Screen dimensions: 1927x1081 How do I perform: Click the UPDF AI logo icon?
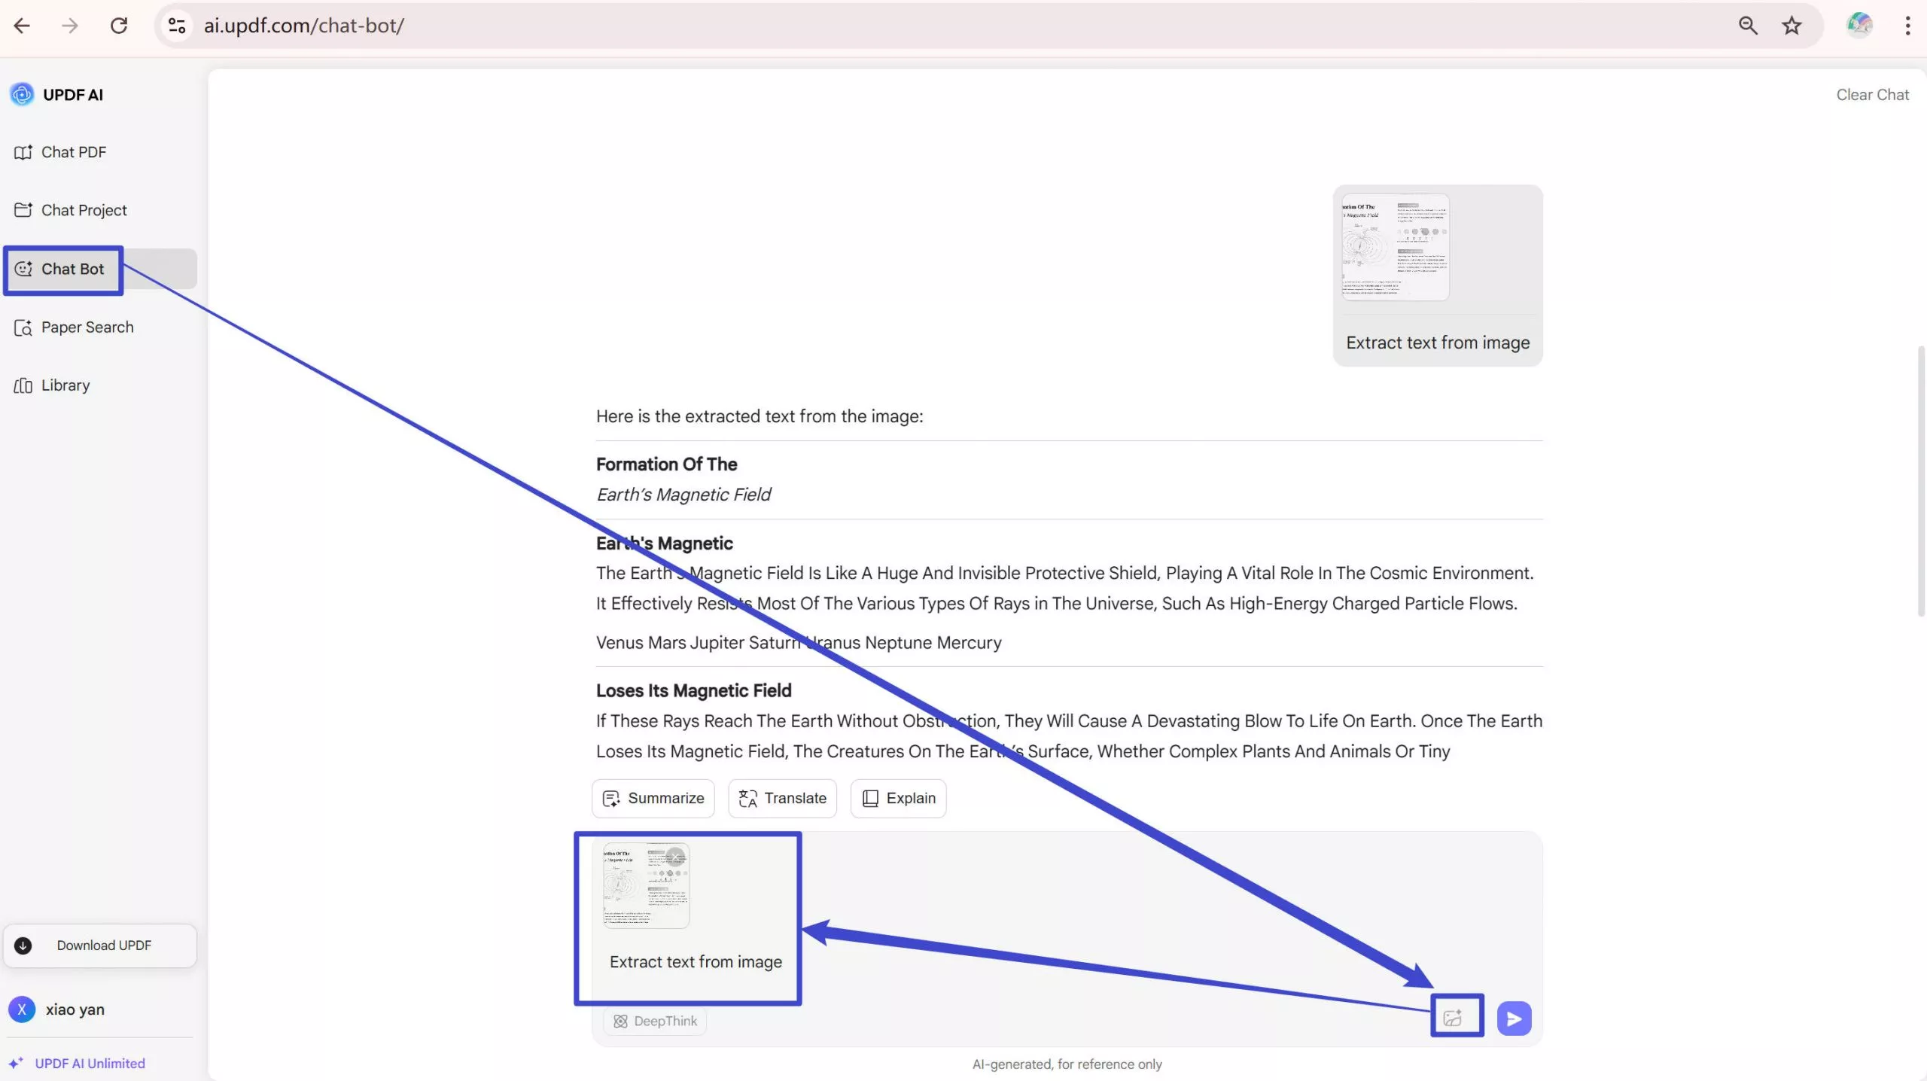22,95
